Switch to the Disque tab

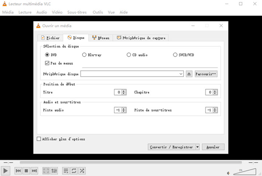click(x=76, y=38)
